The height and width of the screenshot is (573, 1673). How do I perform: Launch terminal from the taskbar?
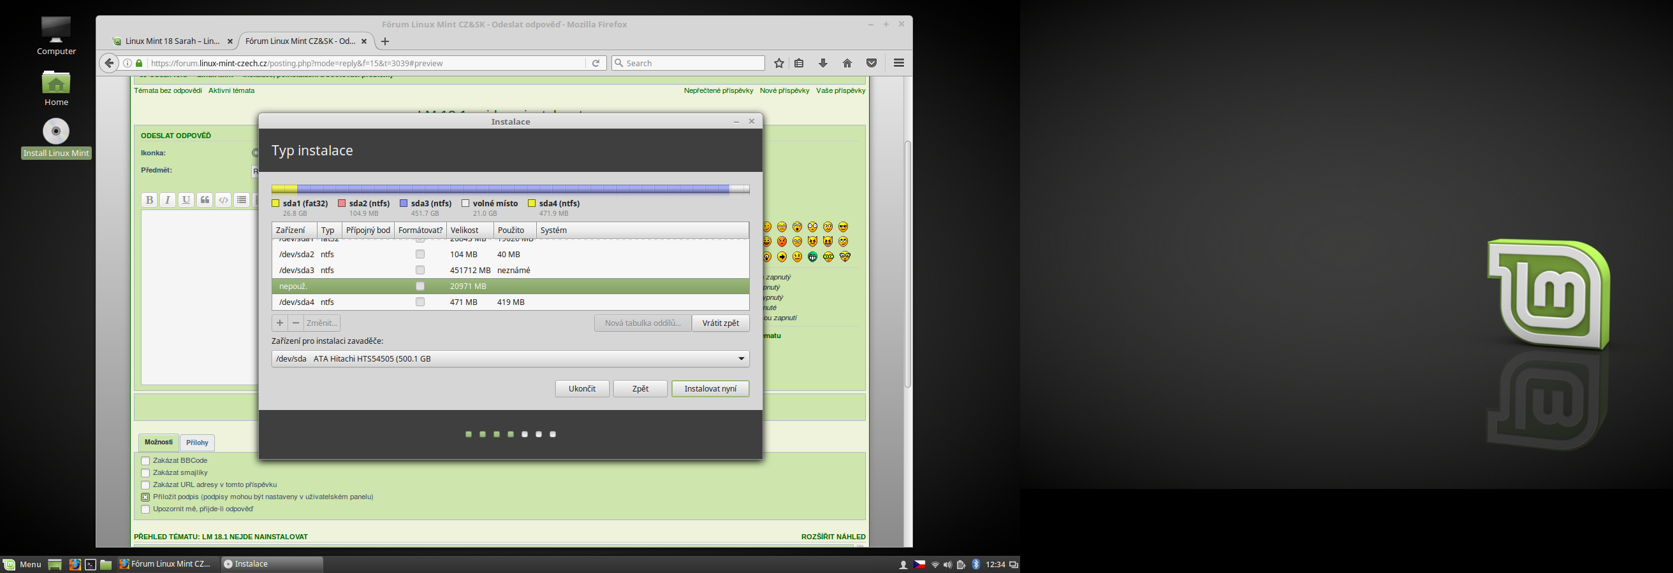[x=91, y=565]
